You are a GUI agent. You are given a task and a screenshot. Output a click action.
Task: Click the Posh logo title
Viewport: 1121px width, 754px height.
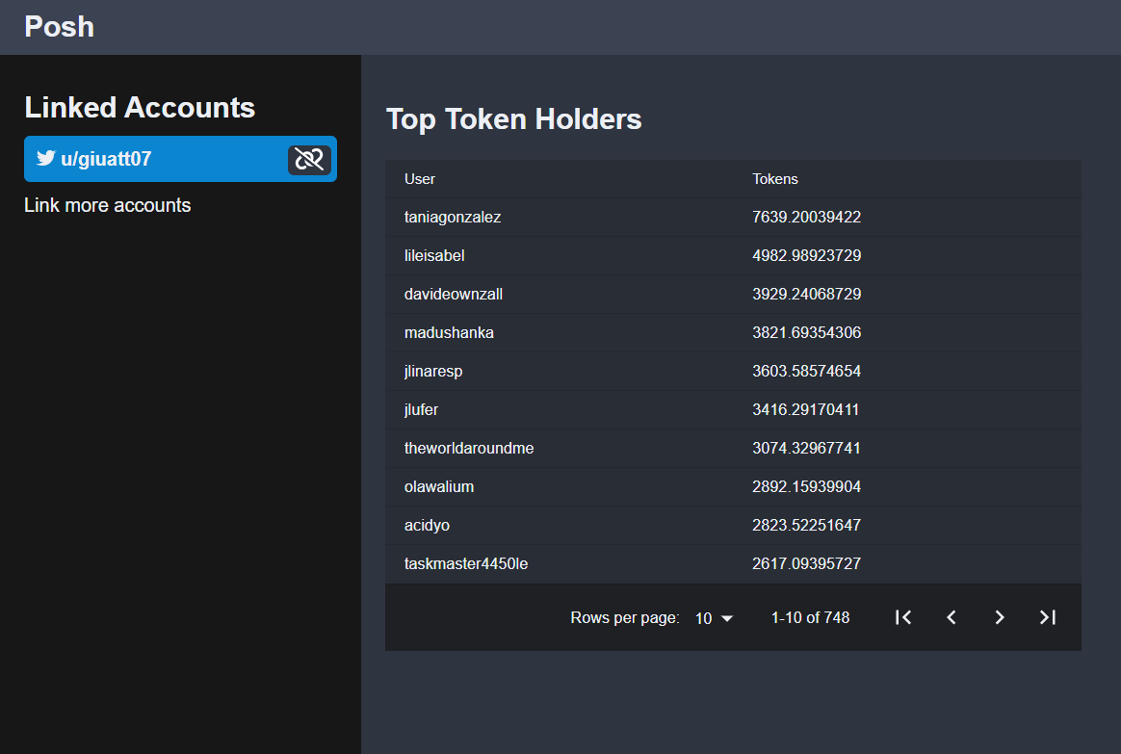[x=60, y=27]
